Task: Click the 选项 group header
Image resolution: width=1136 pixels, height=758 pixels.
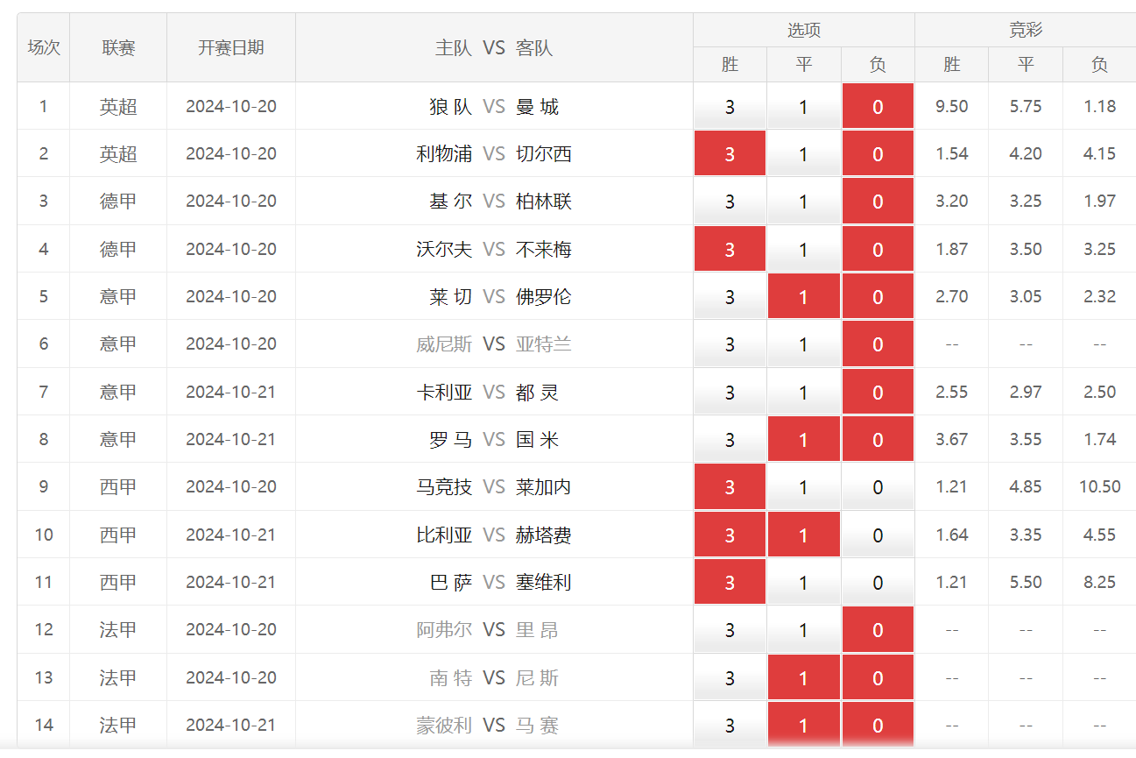Action: 804,30
